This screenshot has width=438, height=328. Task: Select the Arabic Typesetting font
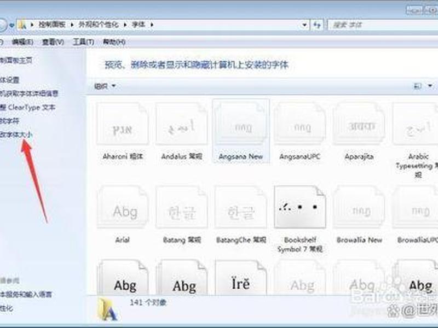[x=416, y=140]
